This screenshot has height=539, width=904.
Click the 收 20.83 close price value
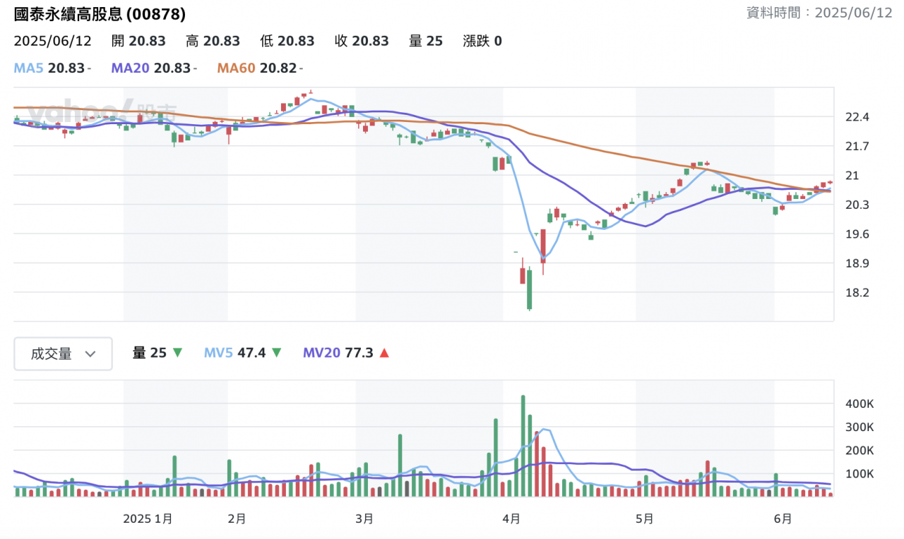362,41
